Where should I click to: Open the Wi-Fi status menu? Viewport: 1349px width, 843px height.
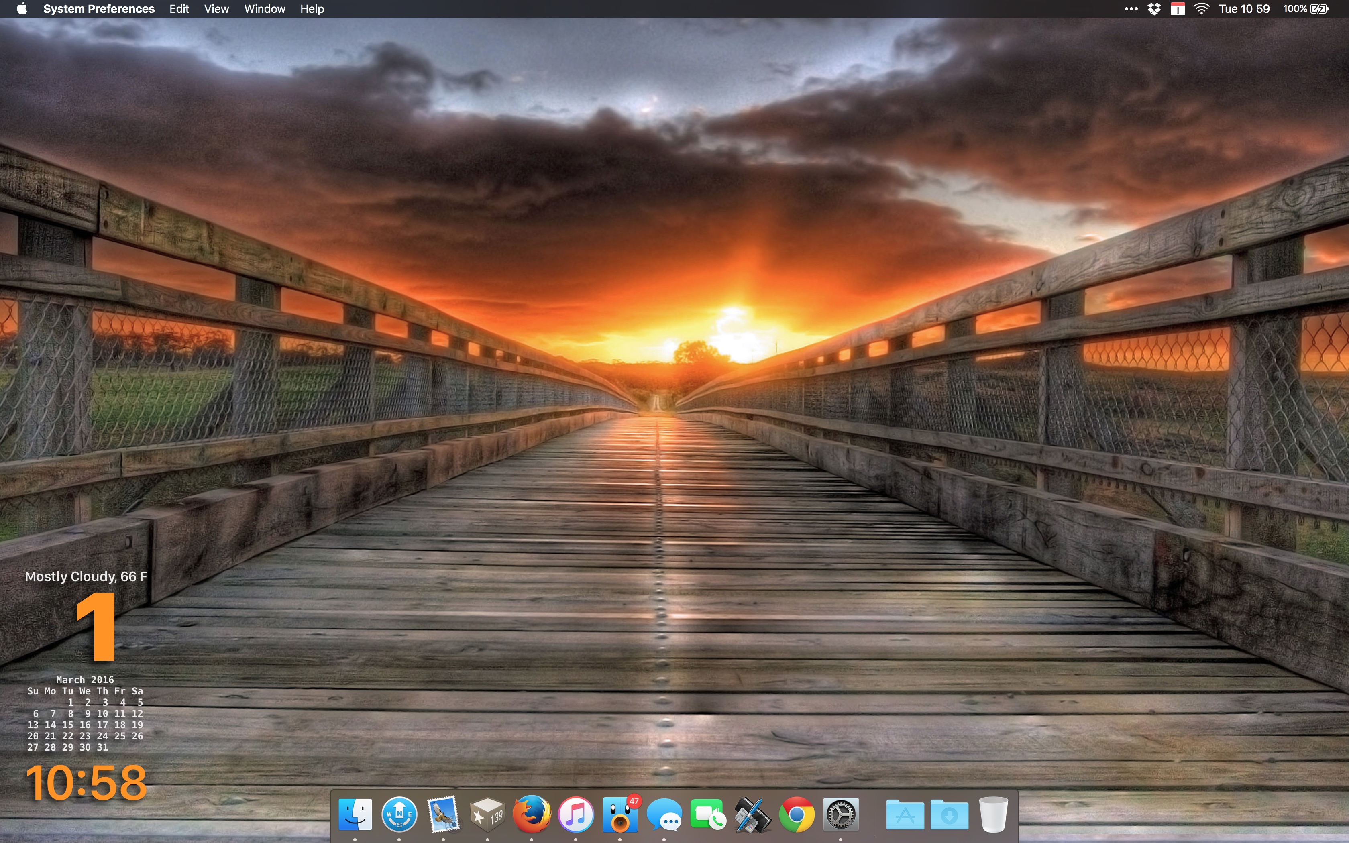pyautogui.click(x=1201, y=9)
